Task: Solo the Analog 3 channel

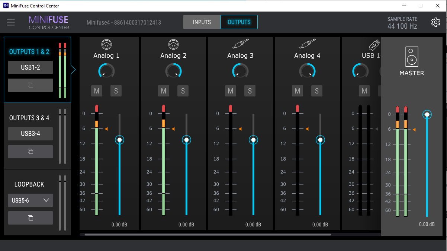Action: (250, 91)
